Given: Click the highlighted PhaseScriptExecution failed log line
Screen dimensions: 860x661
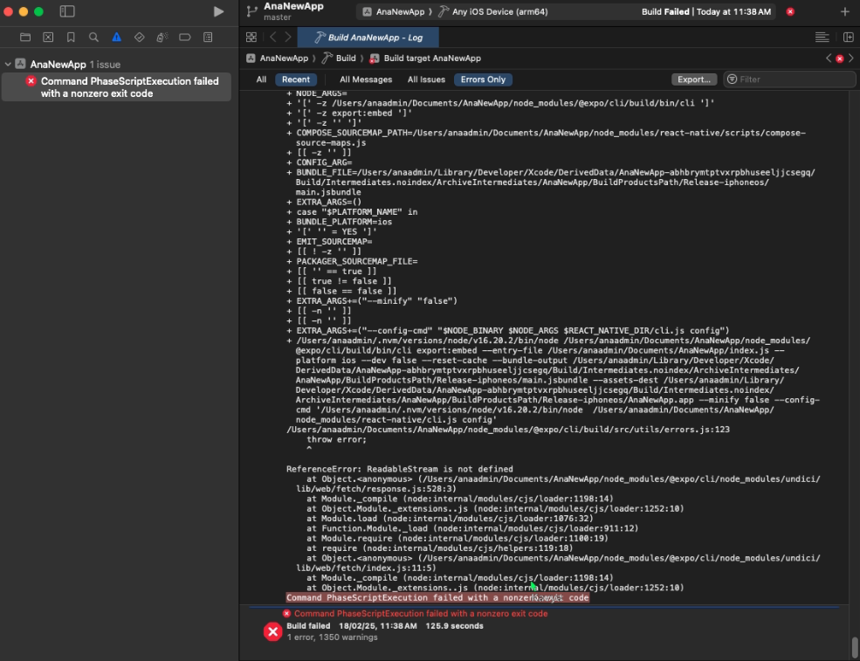Looking at the screenshot, I should coord(437,598).
